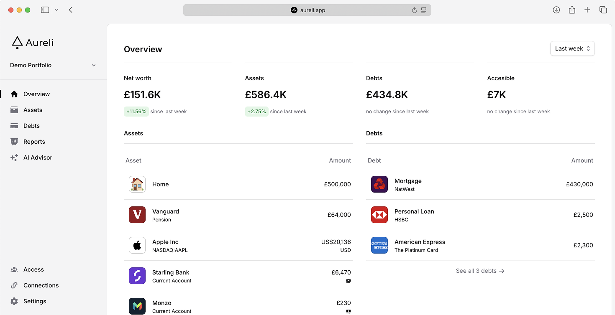The width and height of the screenshot is (615, 315).
Task: Expand the Demo Portfolio switcher
Action: coord(53,65)
